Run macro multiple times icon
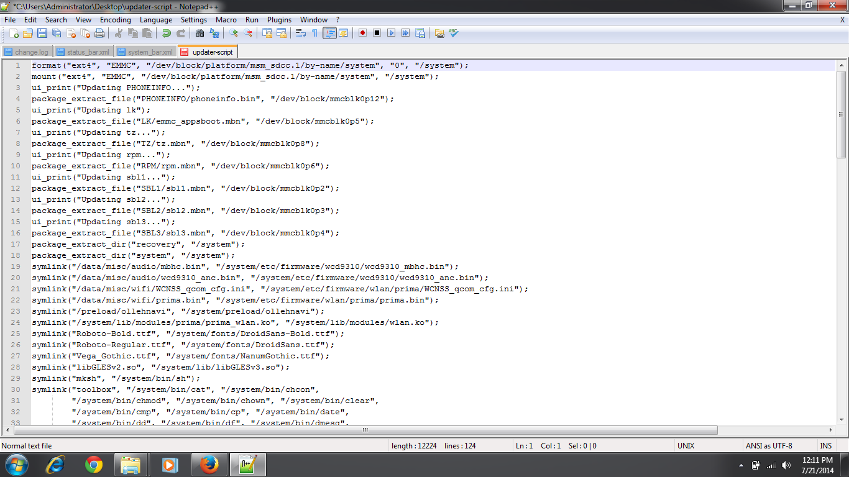Screen dimensions: 849x477 point(405,33)
